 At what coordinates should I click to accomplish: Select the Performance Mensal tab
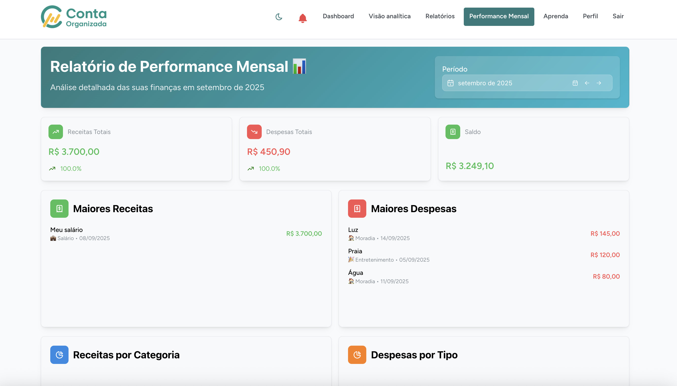499,16
